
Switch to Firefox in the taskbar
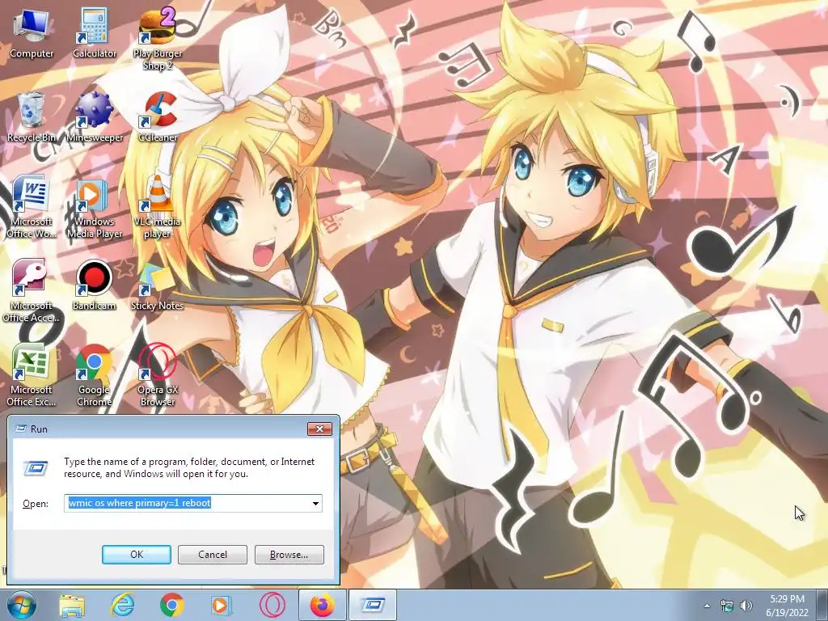tap(323, 605)
